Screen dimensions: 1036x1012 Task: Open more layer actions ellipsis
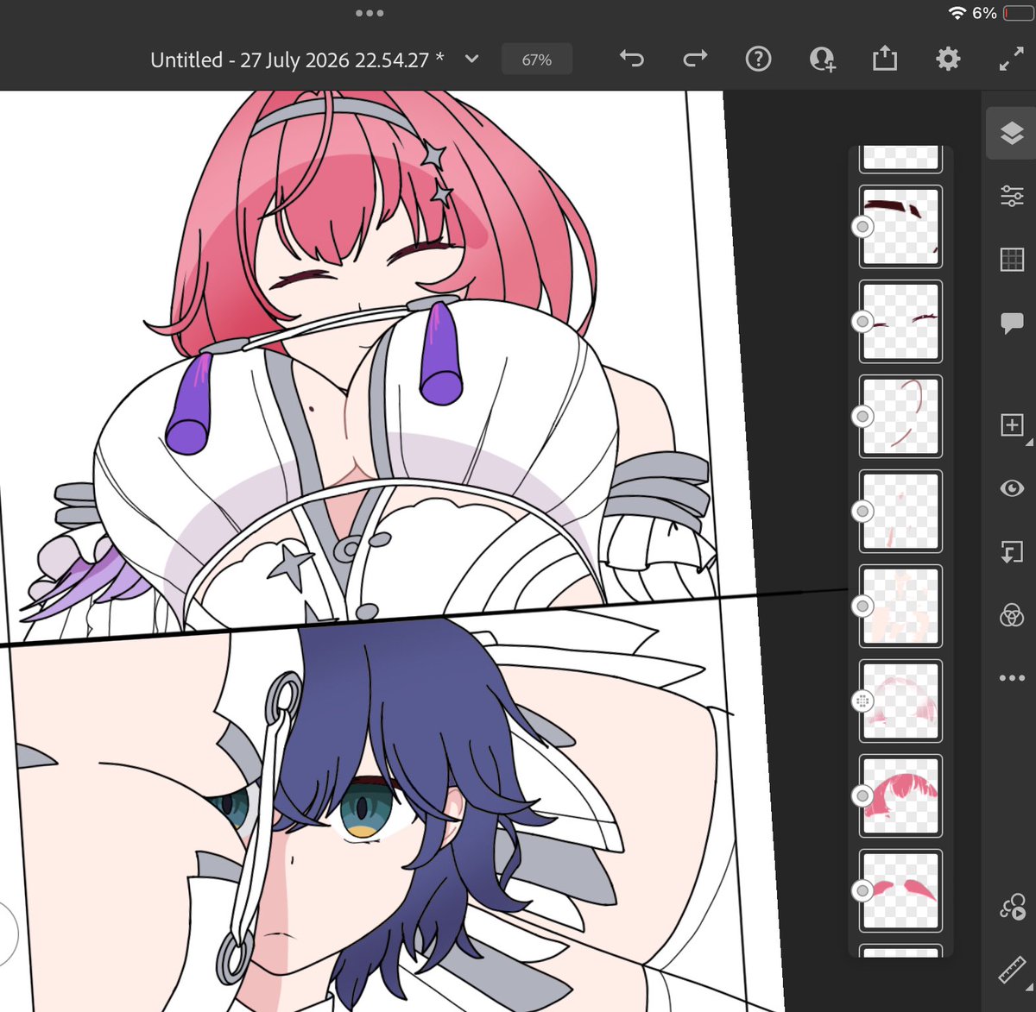click(x=1012, y=678)
